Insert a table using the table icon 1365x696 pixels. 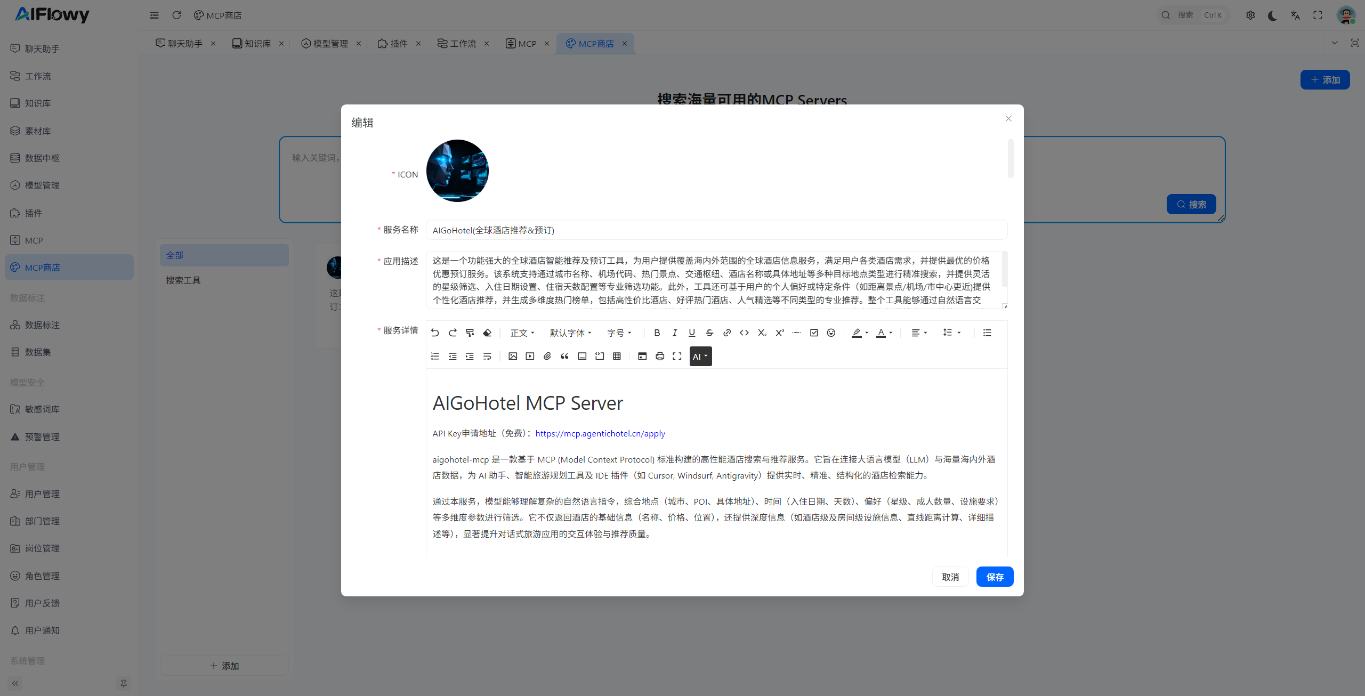[x=617, y=356]
